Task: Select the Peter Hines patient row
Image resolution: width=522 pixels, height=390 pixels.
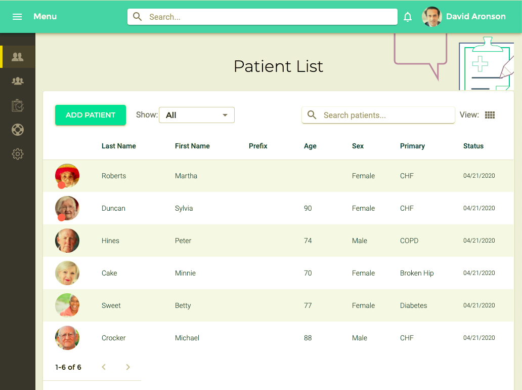Action: point(278,241)
